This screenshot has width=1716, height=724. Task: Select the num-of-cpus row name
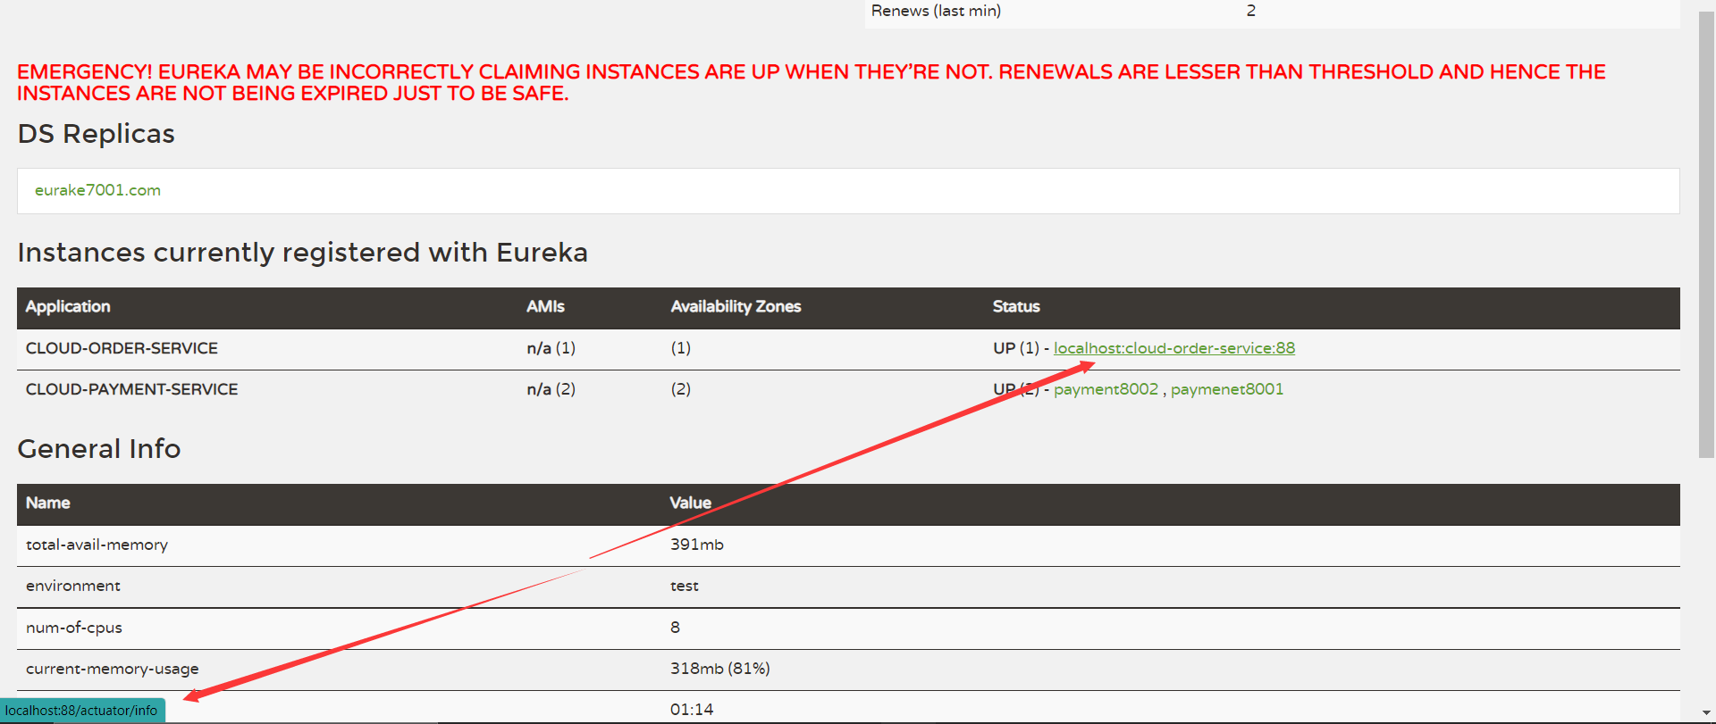coord(74,628)
